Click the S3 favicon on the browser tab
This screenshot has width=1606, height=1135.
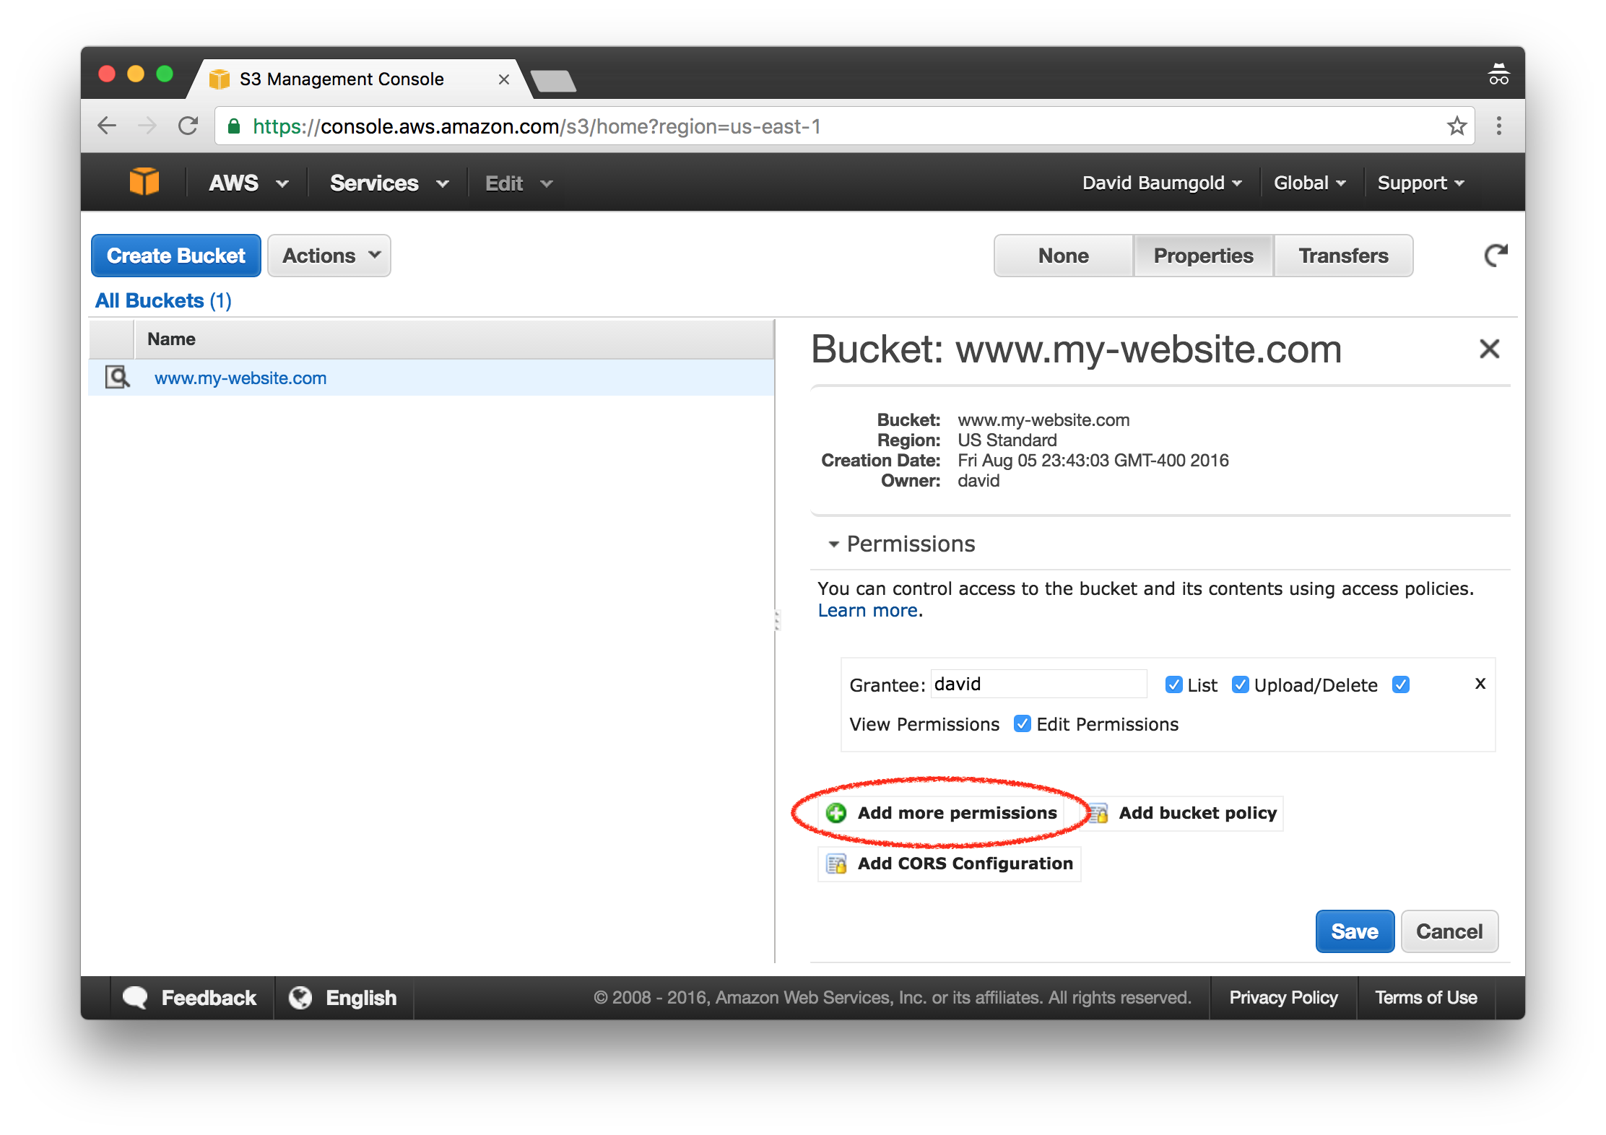(x=219, y=79)
